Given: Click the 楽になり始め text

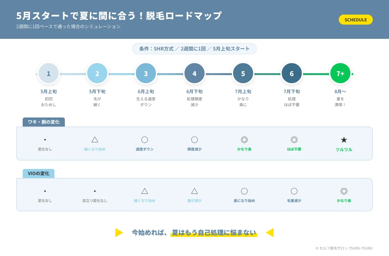Looking at the screenshot, I should click(x=244, y=201).
